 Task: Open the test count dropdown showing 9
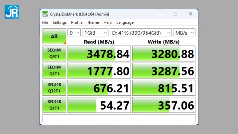pyautogui.click(x=74, y=33)
